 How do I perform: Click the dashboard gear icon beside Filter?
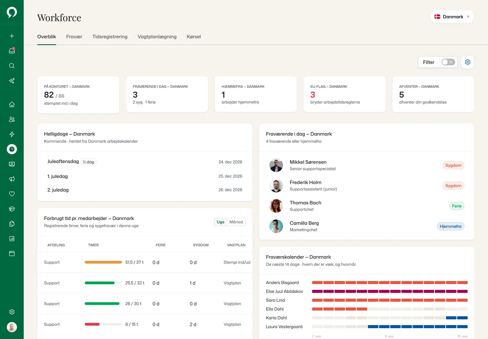click(468, 62)
